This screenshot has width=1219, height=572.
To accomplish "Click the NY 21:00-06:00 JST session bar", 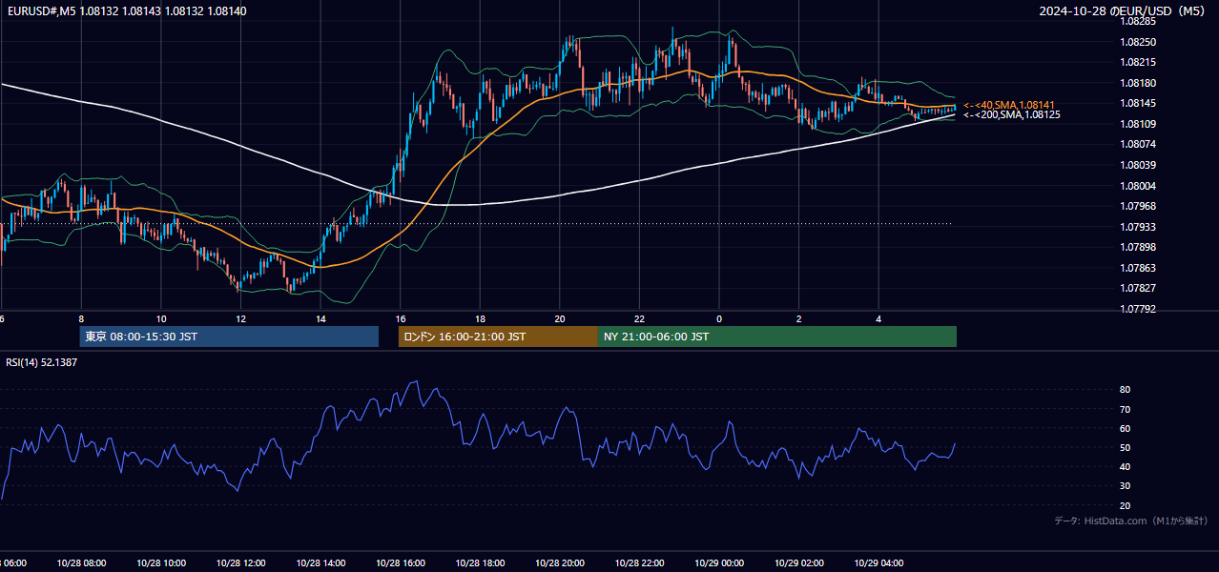I will [777, 337].
